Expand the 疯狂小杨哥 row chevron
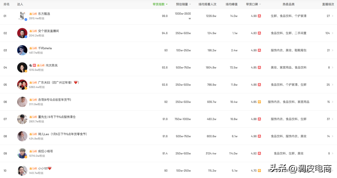Screen dimensions: 337x178 (x=333, y=154)
